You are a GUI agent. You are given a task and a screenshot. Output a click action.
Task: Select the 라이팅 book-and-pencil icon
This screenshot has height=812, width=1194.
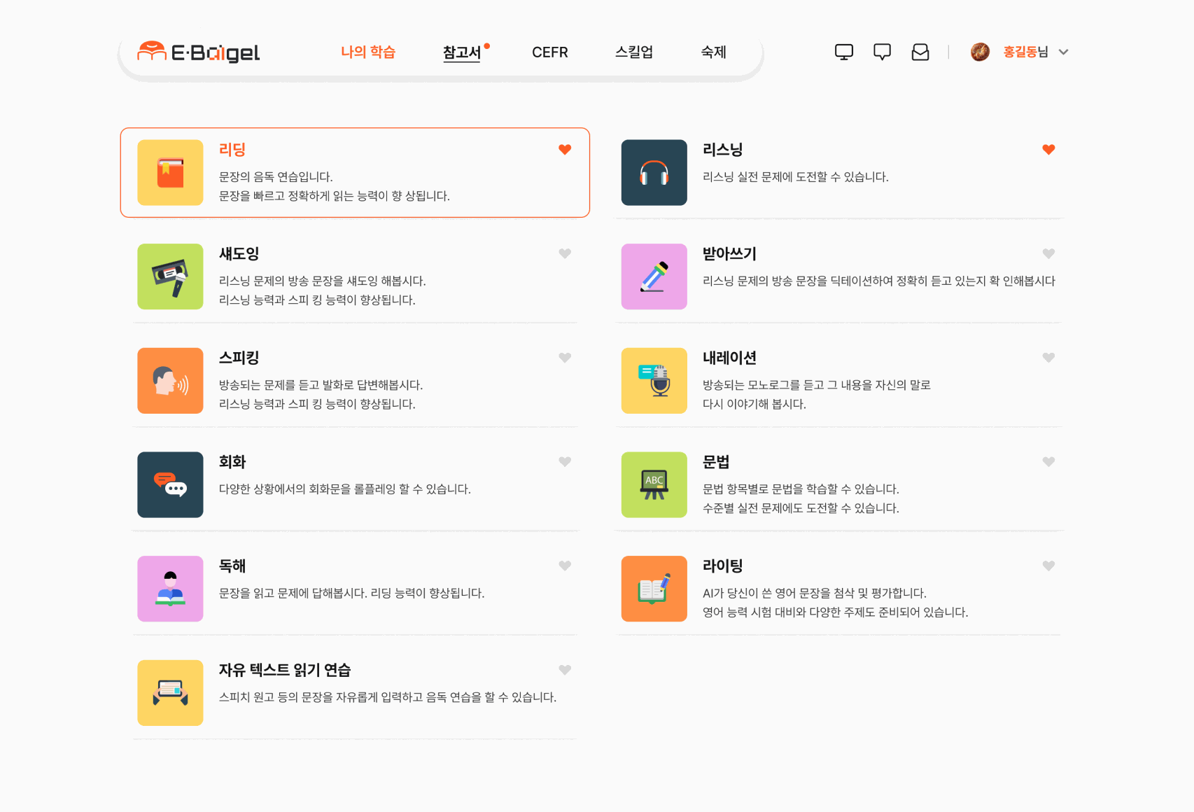tap(654, 589)
